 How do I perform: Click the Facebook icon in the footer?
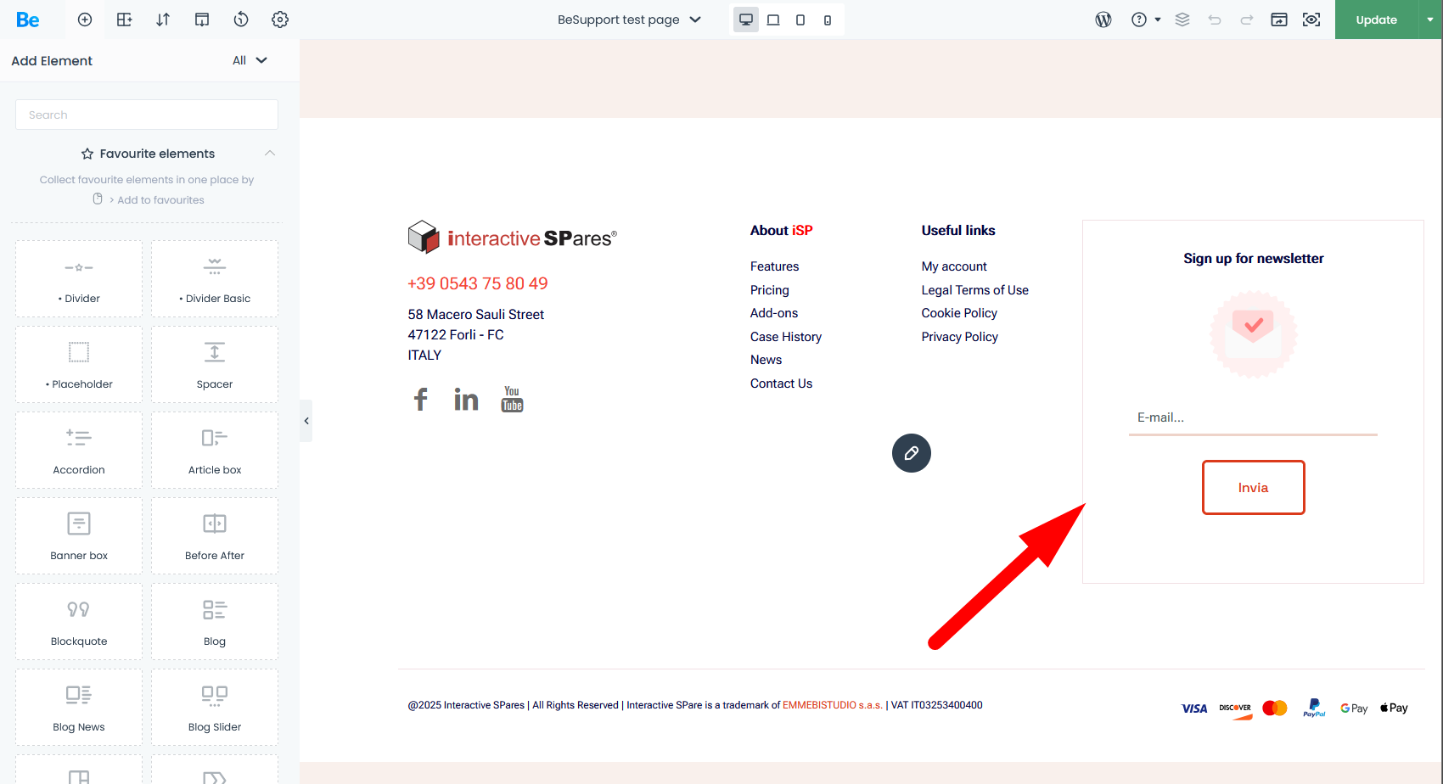click(420, 399)
